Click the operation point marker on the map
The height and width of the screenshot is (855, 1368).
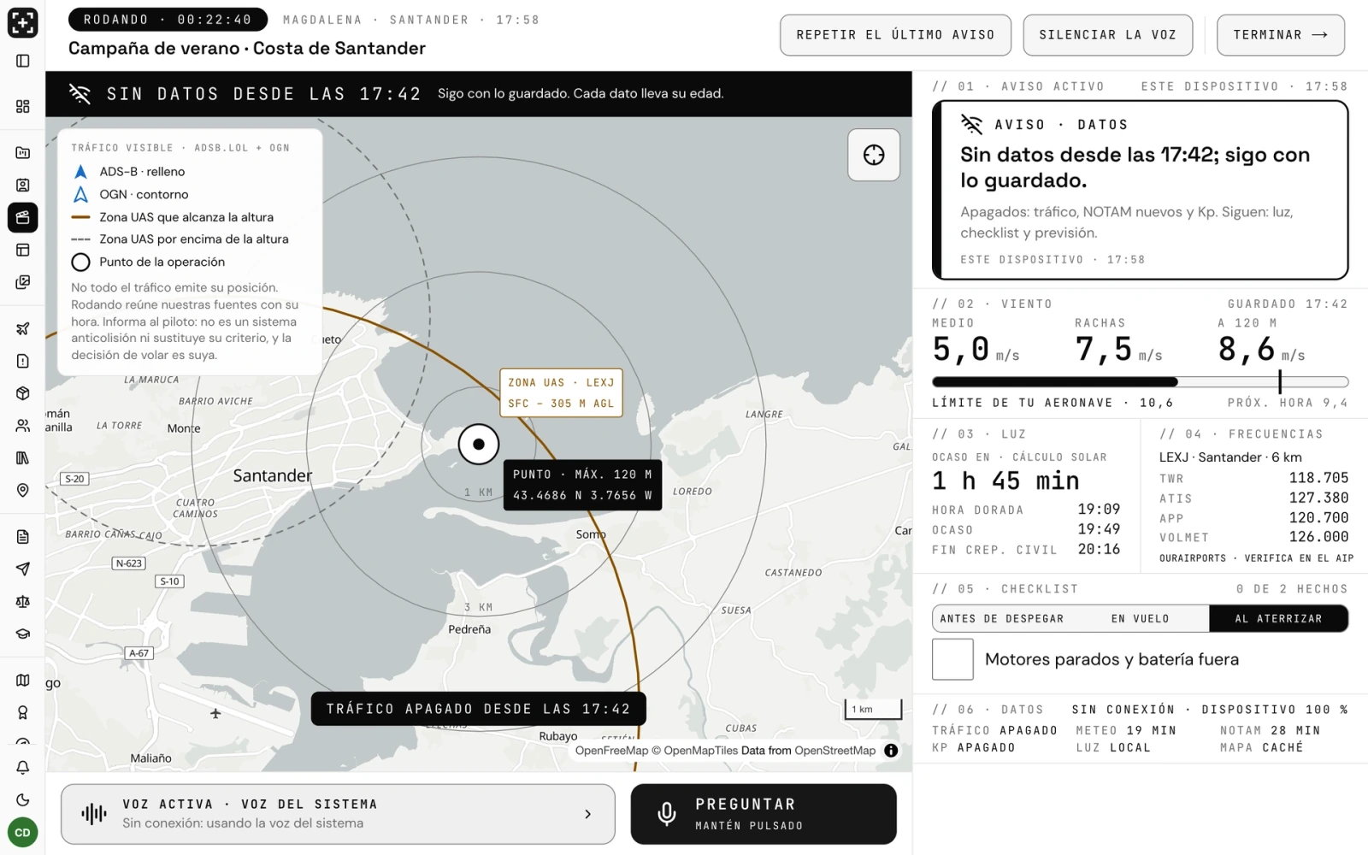479,444
